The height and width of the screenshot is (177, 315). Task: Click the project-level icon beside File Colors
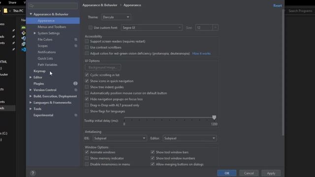click(76, 39)
